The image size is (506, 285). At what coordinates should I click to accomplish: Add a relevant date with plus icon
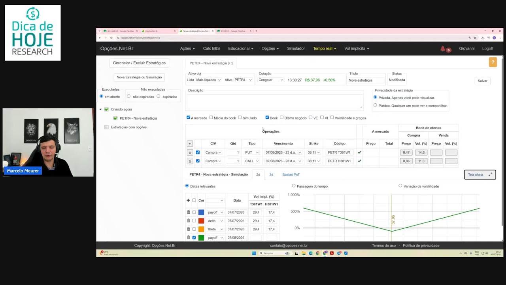188,200
